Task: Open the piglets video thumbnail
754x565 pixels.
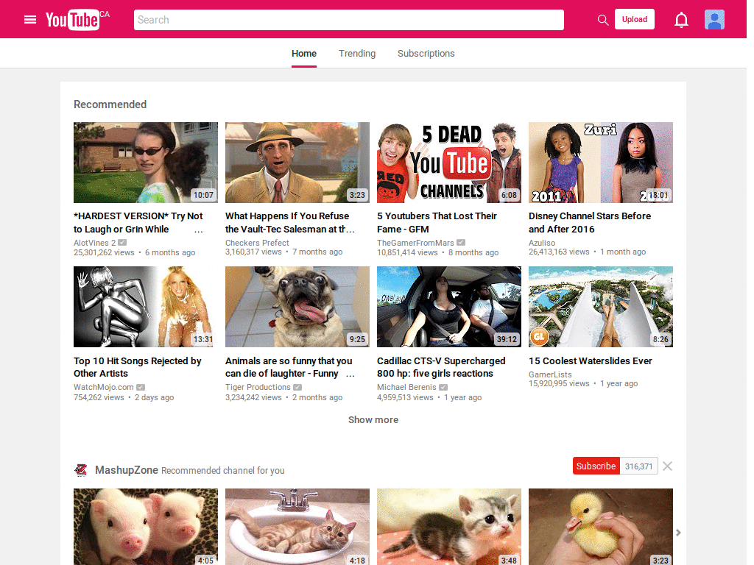Action: click(146, 527)
